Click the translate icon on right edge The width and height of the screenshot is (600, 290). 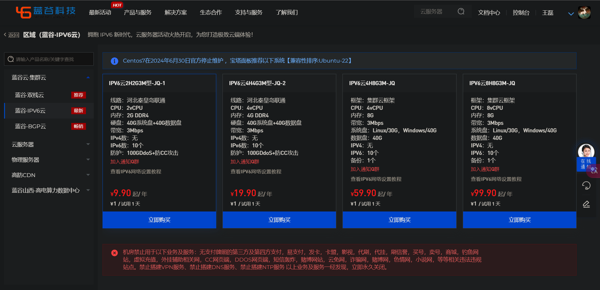coord(594,170)
